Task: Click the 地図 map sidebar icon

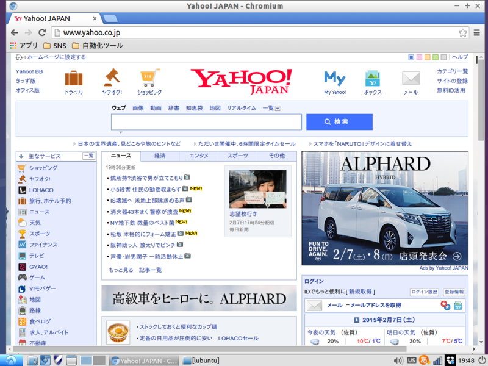Action: pos(22,300)
